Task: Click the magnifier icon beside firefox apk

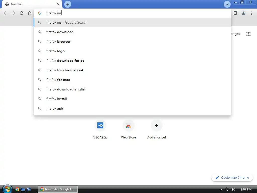Action: [x=39, y=108]
